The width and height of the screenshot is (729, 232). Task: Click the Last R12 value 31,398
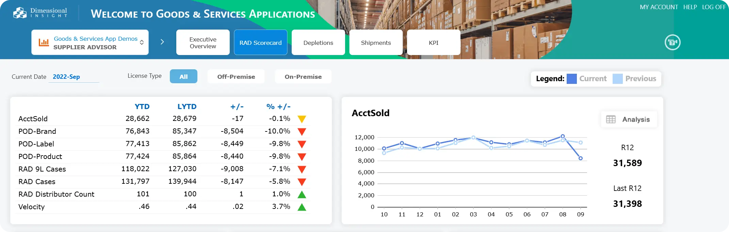pos(628,204)
